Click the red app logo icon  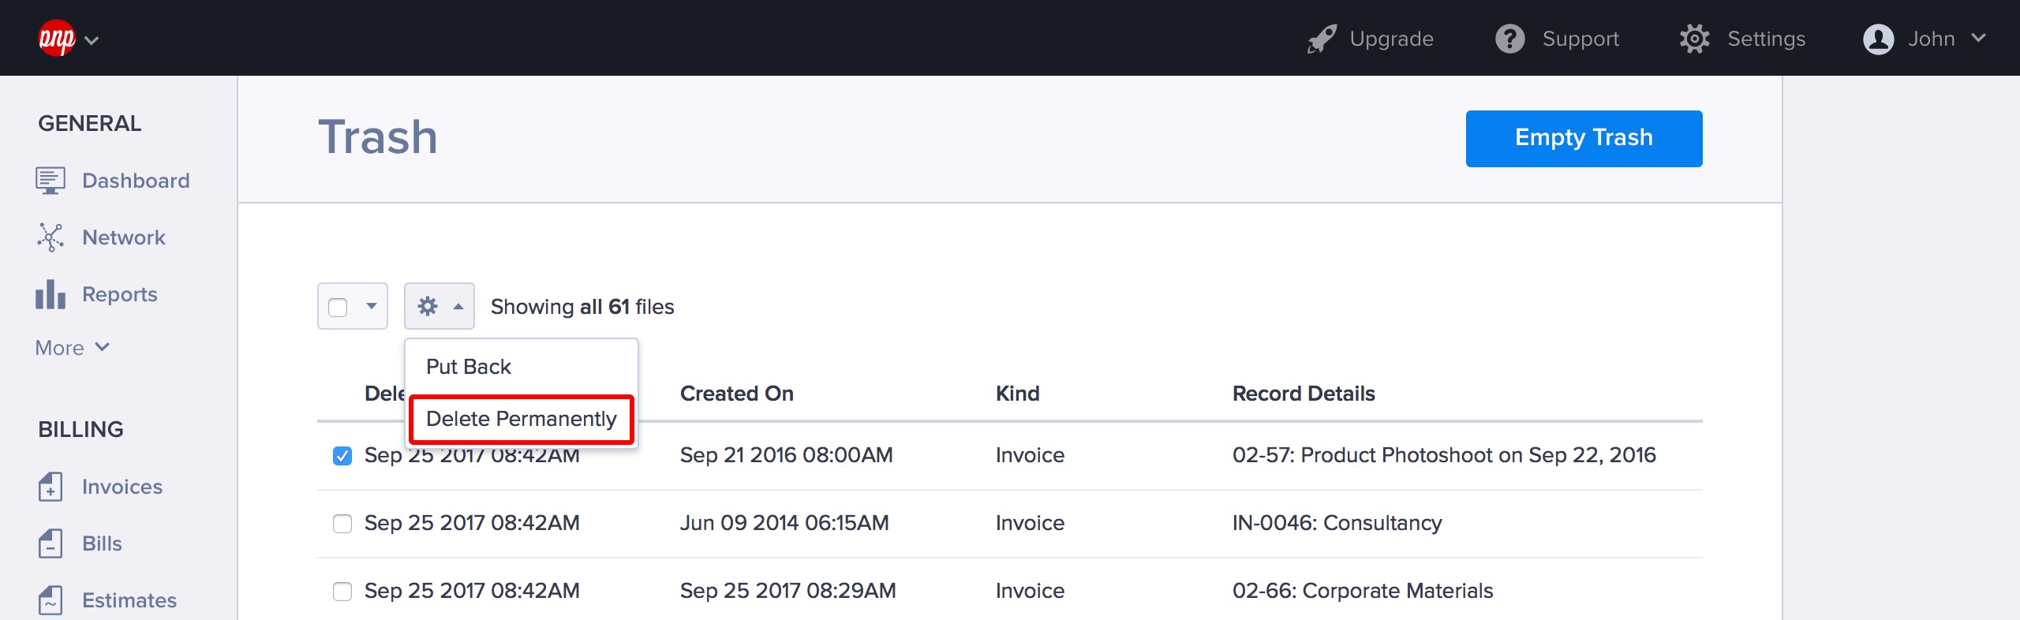pyautogui.click(x=57, y=38)
